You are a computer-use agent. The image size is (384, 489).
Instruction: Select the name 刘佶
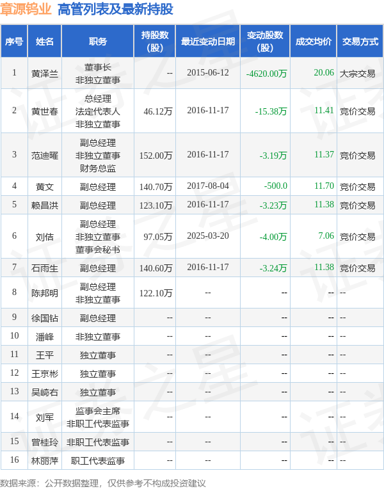(x=45, y=237)
